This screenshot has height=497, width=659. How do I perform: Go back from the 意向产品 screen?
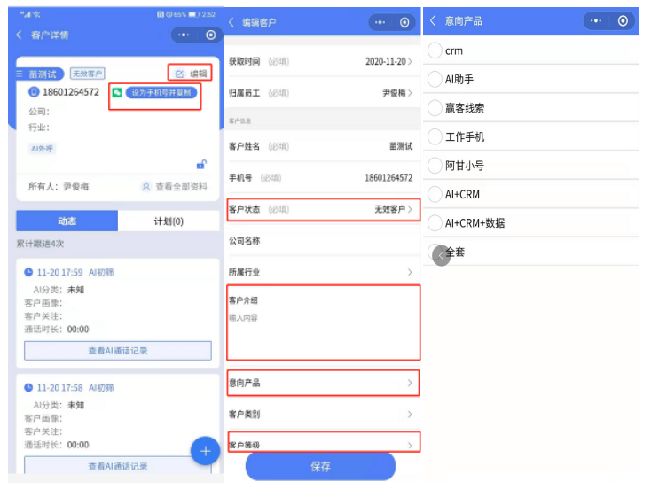pyautogui.click(x=433, y=20)
